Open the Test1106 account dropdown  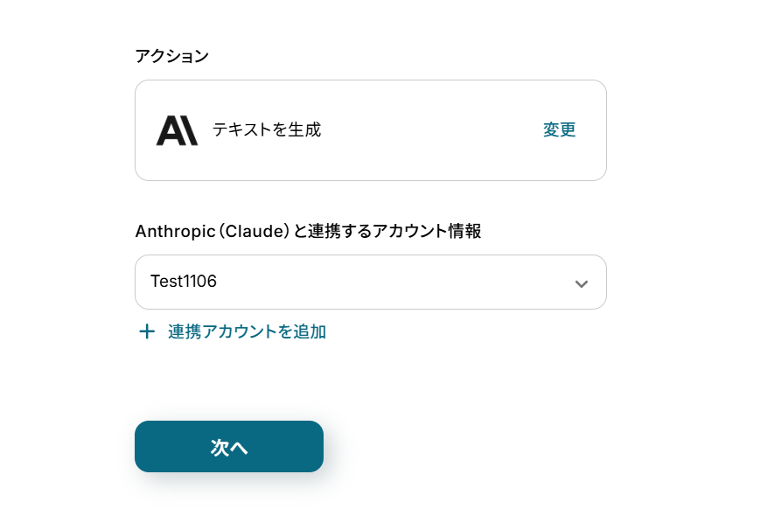[x=370, y=282]
